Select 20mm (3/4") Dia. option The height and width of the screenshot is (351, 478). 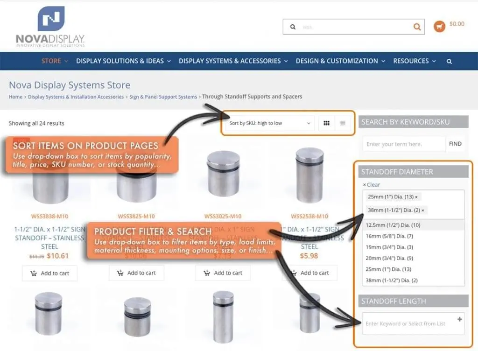414,258
